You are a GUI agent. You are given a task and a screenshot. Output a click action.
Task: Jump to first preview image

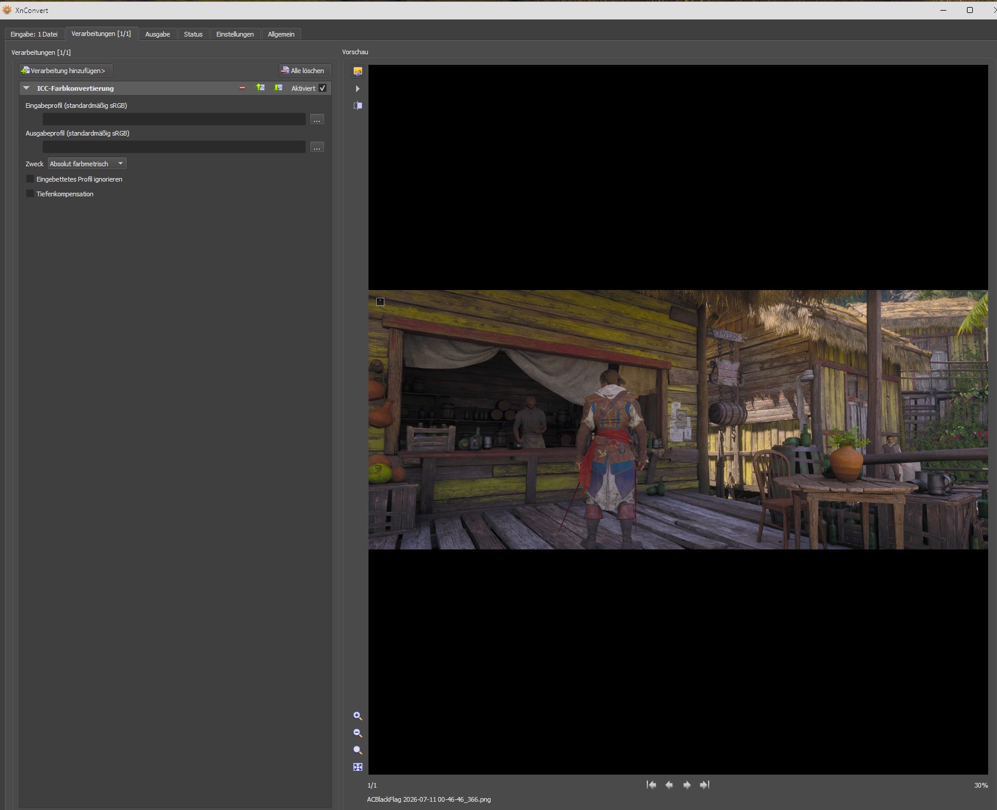pyautogui.click(x=651, y=785)
